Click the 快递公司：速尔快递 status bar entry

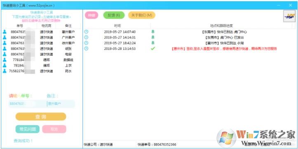(98, 144)
